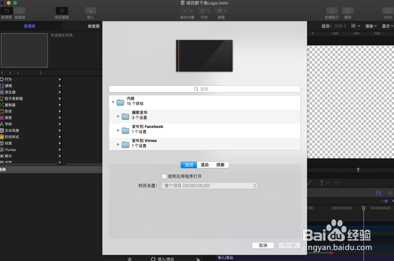Select the 粒子发射器 library category
Screen dimensions: 394x261
pos(31,99)
